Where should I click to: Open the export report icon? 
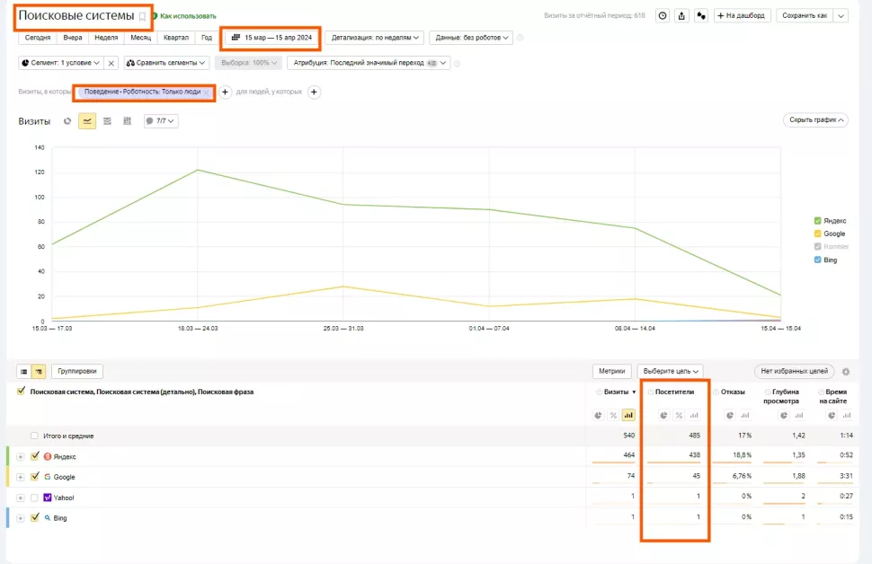681,15
